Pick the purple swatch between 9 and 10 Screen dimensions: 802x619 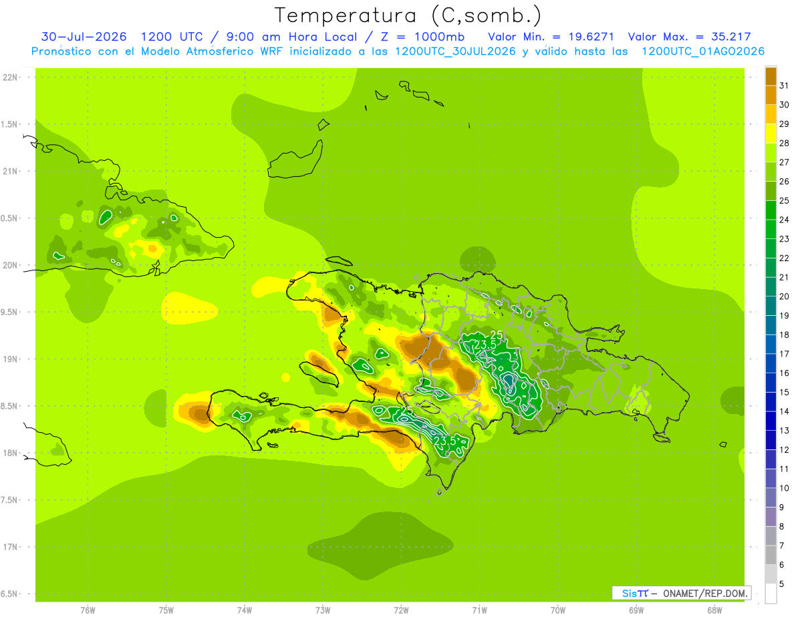pos(771,497)
